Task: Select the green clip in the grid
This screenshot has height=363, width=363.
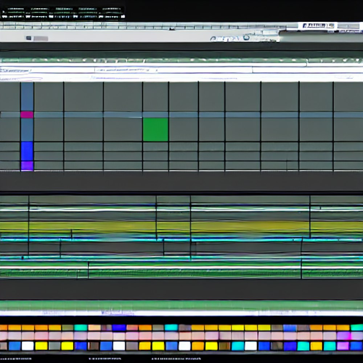Action: pyautogui.click(x=155, y=129)
